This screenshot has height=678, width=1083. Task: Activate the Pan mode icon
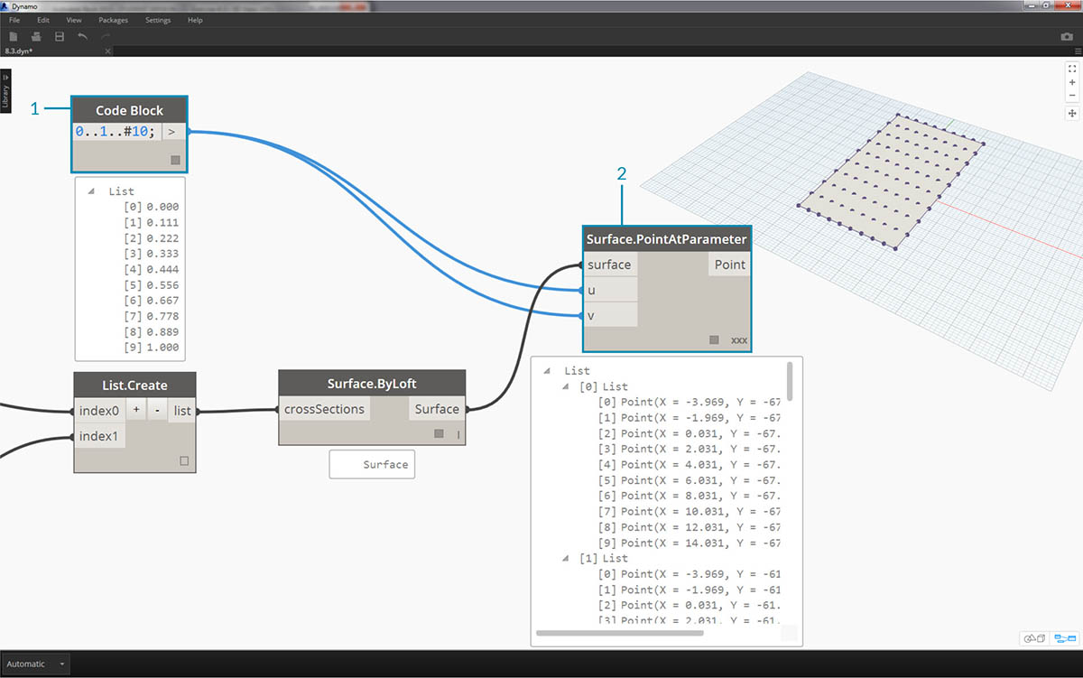pyautogui.click(x=1072, y=114)
